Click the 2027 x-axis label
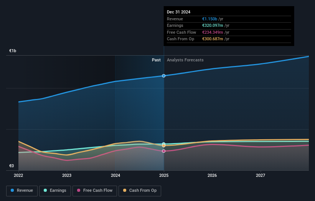The height and width of the screenshot is (201, 315). (261, 175)
